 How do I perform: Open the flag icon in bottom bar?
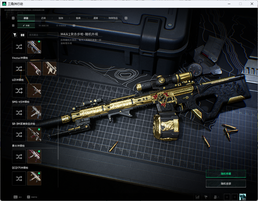[206, 197]
